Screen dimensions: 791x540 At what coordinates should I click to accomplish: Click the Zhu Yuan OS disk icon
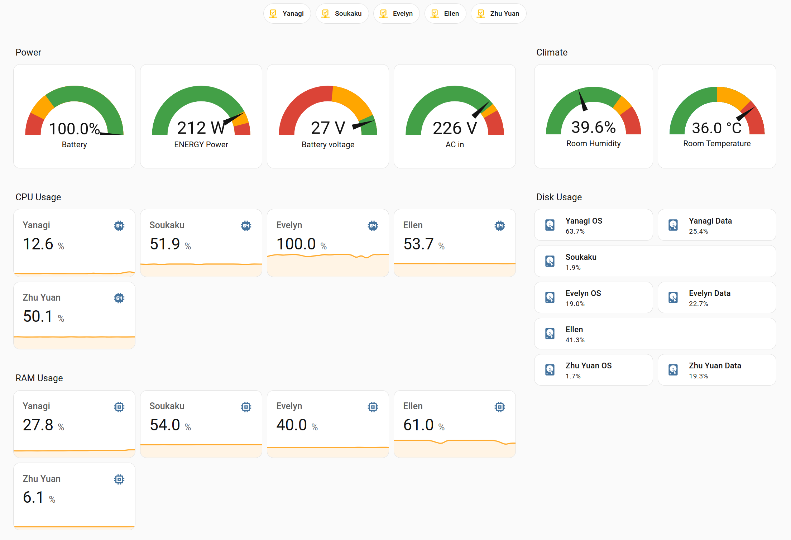550,369
